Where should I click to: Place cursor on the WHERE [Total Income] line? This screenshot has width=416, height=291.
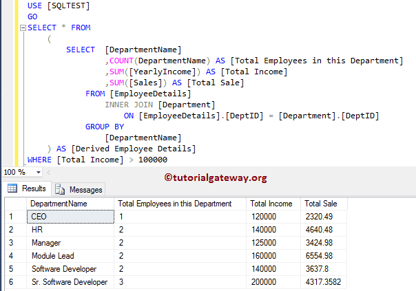coord(96,160)
